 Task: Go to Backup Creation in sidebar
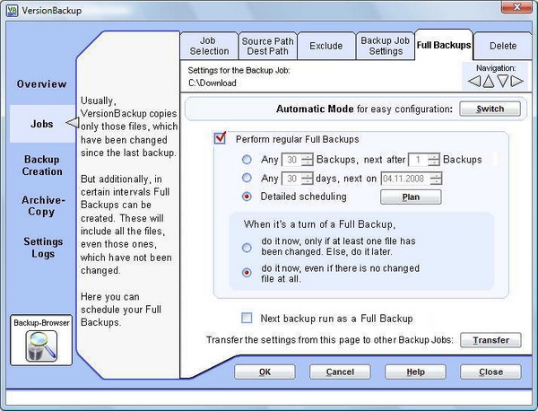(x=42, y=165)
